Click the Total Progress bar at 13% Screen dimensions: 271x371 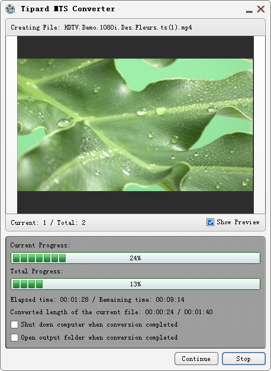pyautogui.click(x=135, y=284)
